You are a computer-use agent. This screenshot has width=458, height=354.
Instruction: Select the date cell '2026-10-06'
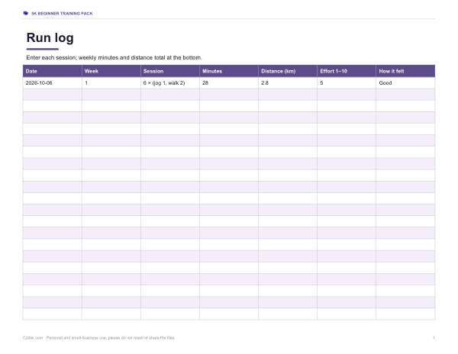pos(52,83)
